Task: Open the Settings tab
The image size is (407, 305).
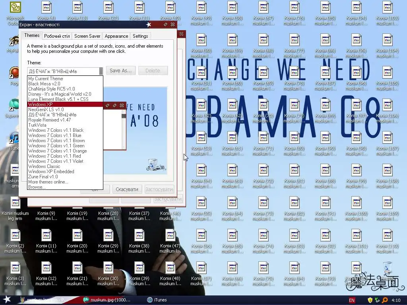Action: (140, 36)
